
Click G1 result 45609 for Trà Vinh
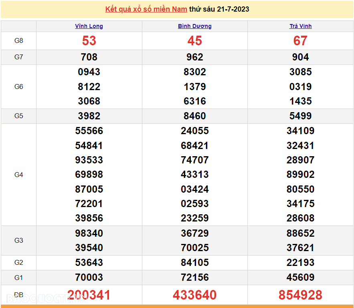click(x=300, y=277)
